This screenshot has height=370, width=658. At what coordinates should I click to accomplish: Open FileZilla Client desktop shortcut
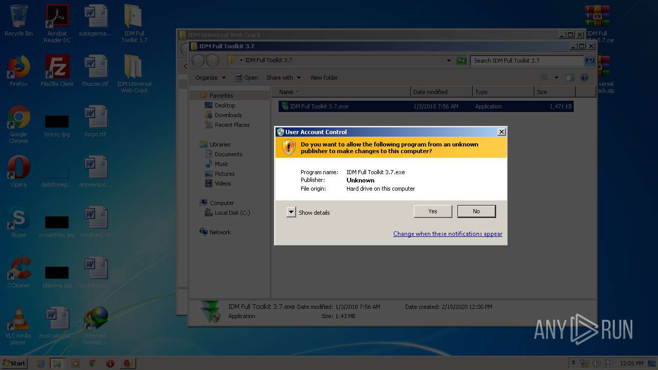coord(57,70)
